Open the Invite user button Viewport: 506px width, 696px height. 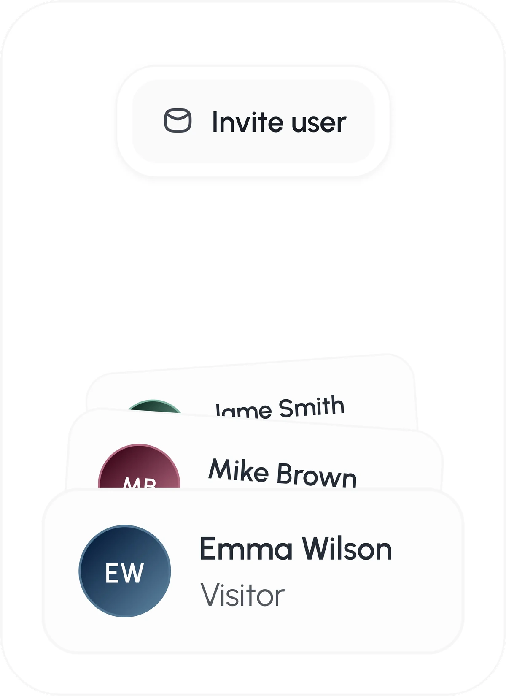[253, 122]
